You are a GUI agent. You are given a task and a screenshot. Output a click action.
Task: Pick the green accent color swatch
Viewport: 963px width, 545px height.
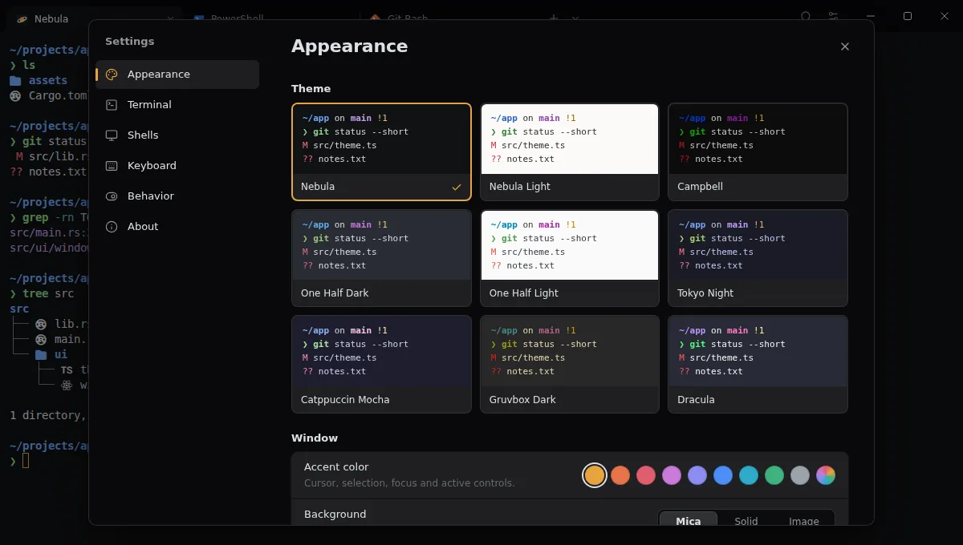(774, 475)
